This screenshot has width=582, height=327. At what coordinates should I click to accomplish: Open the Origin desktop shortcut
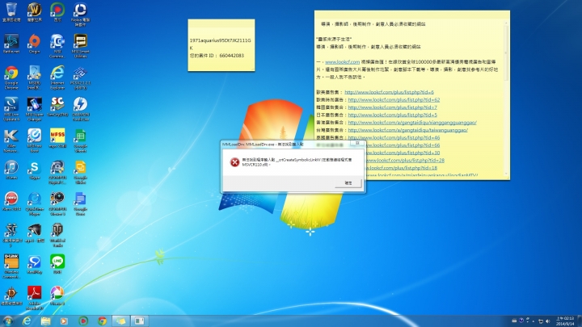pos(34,44)
